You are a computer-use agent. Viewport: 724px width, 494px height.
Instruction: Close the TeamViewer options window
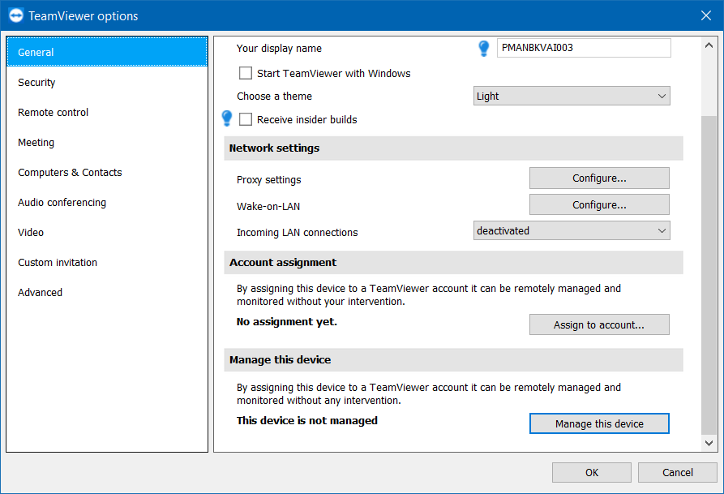click(705, 15)
